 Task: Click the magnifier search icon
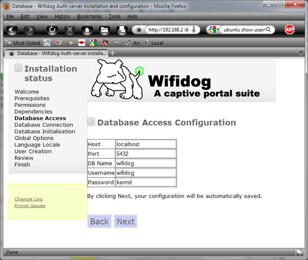[x=268, y=29]
